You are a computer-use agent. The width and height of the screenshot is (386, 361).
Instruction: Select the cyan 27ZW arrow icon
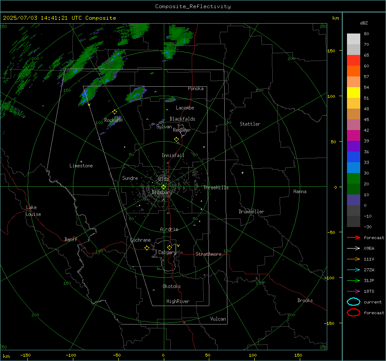(x=353, y=270)
